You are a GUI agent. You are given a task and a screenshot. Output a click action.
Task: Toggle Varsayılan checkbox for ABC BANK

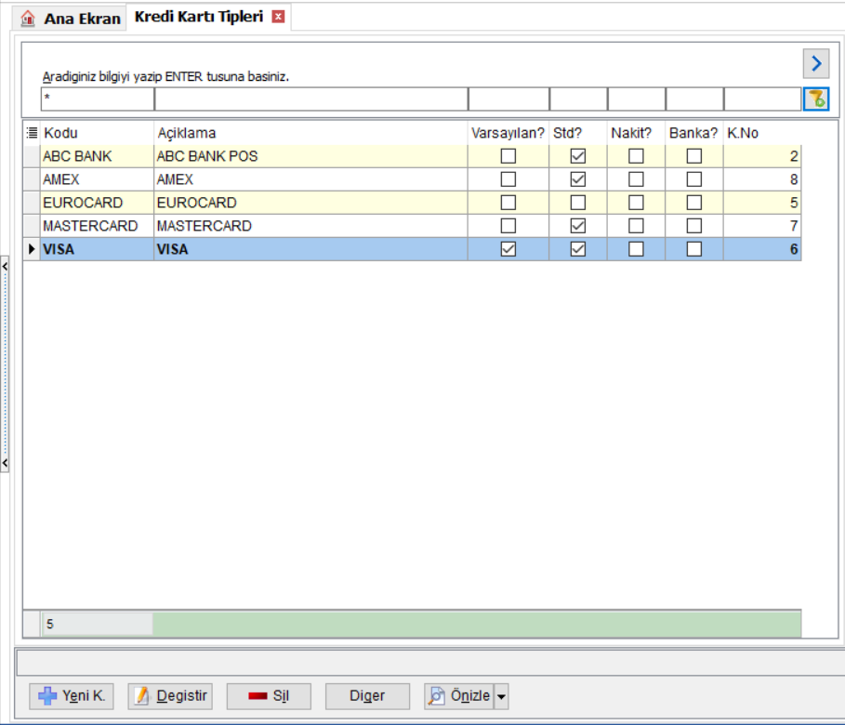(508, 156)
